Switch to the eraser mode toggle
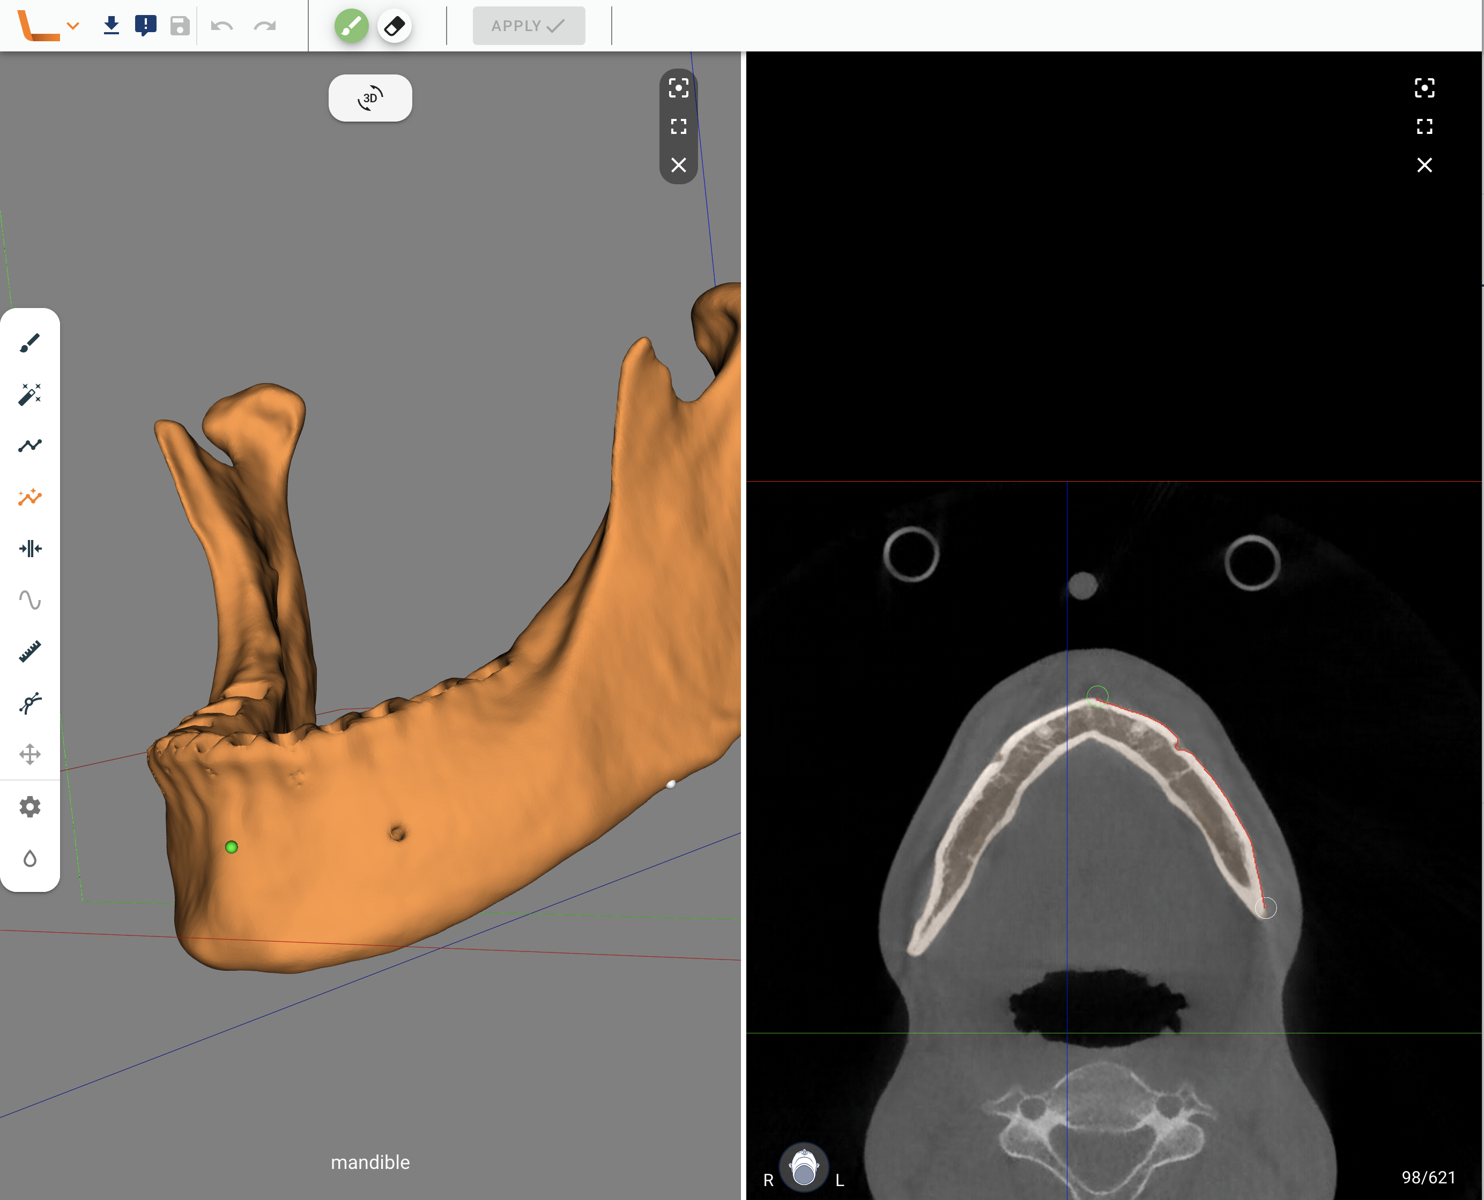The width and height of the screenshot is (1484, 1200). point(395,26)
